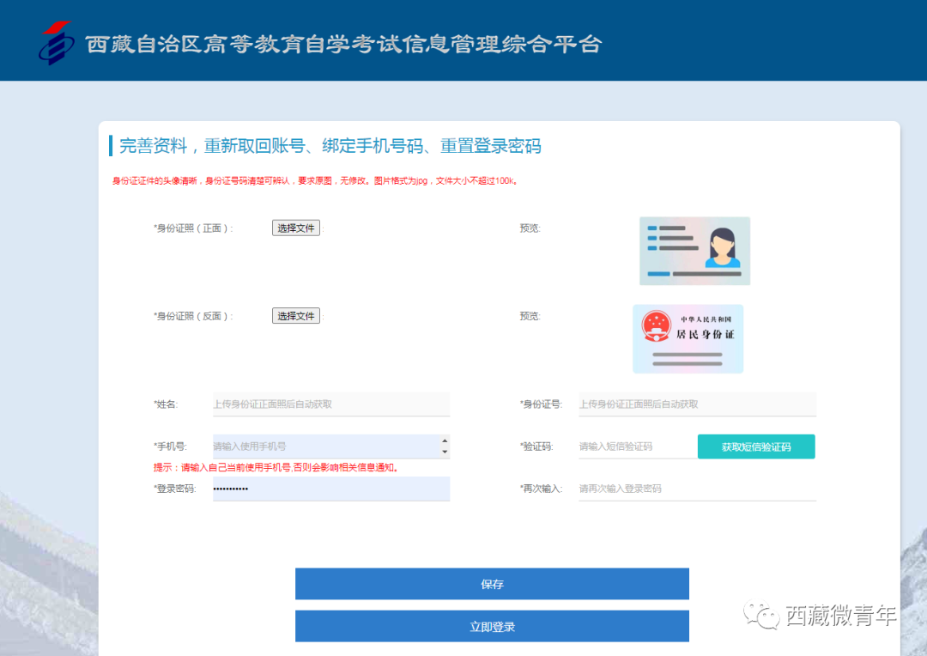Click the national emblem on back ID preview
The image size is (927, 656).
(654, 326)
